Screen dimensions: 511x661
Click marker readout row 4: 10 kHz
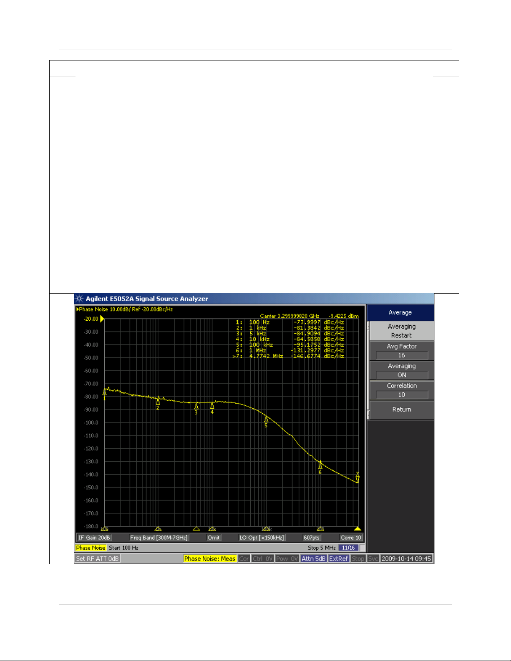click(290, 339)
